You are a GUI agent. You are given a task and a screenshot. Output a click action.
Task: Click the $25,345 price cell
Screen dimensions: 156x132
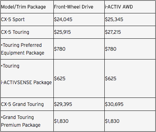point(130,19)
